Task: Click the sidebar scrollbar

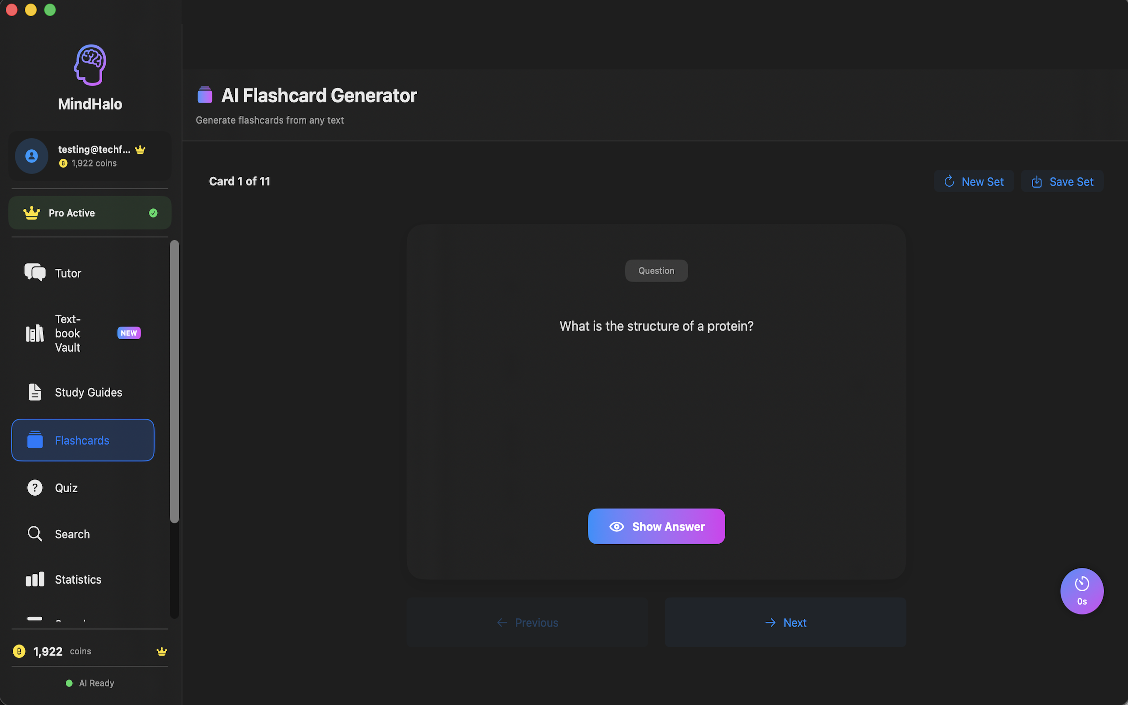Action: click(x=175, y=382)
